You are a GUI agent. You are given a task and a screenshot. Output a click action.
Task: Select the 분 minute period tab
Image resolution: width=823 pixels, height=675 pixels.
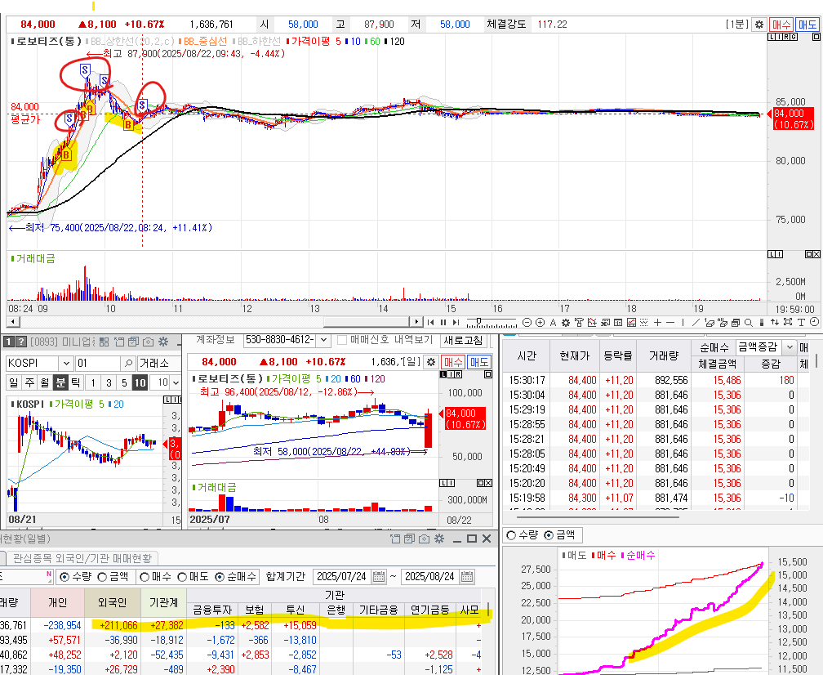click(61, 382)
